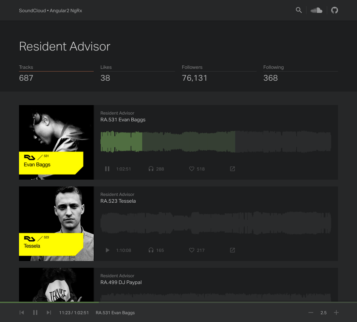357x322 pixels.
Task: Select the Followers tab
Action: click(219, 73)
